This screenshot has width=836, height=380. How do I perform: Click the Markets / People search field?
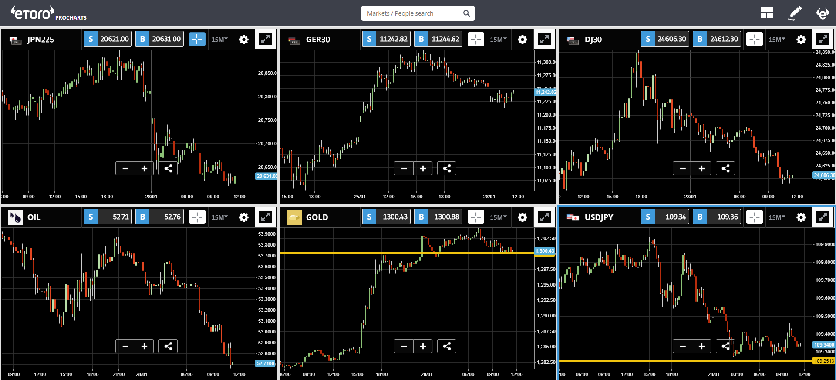(x=413, y=13)
